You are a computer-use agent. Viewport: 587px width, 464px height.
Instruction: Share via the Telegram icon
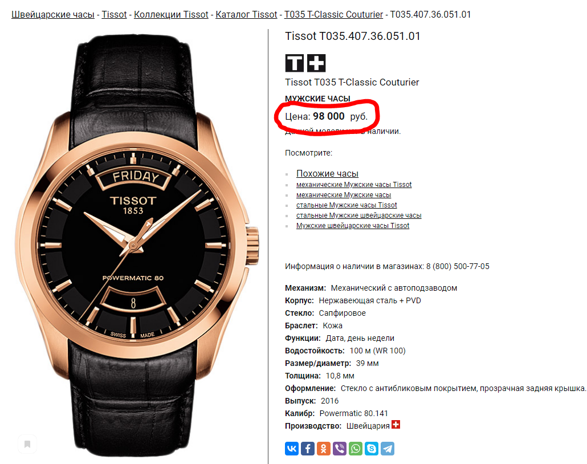388,448
